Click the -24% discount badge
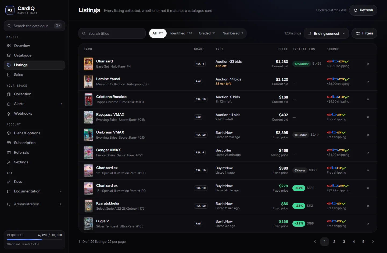Viewport: 387px width, 253px height. pos(299,188)
